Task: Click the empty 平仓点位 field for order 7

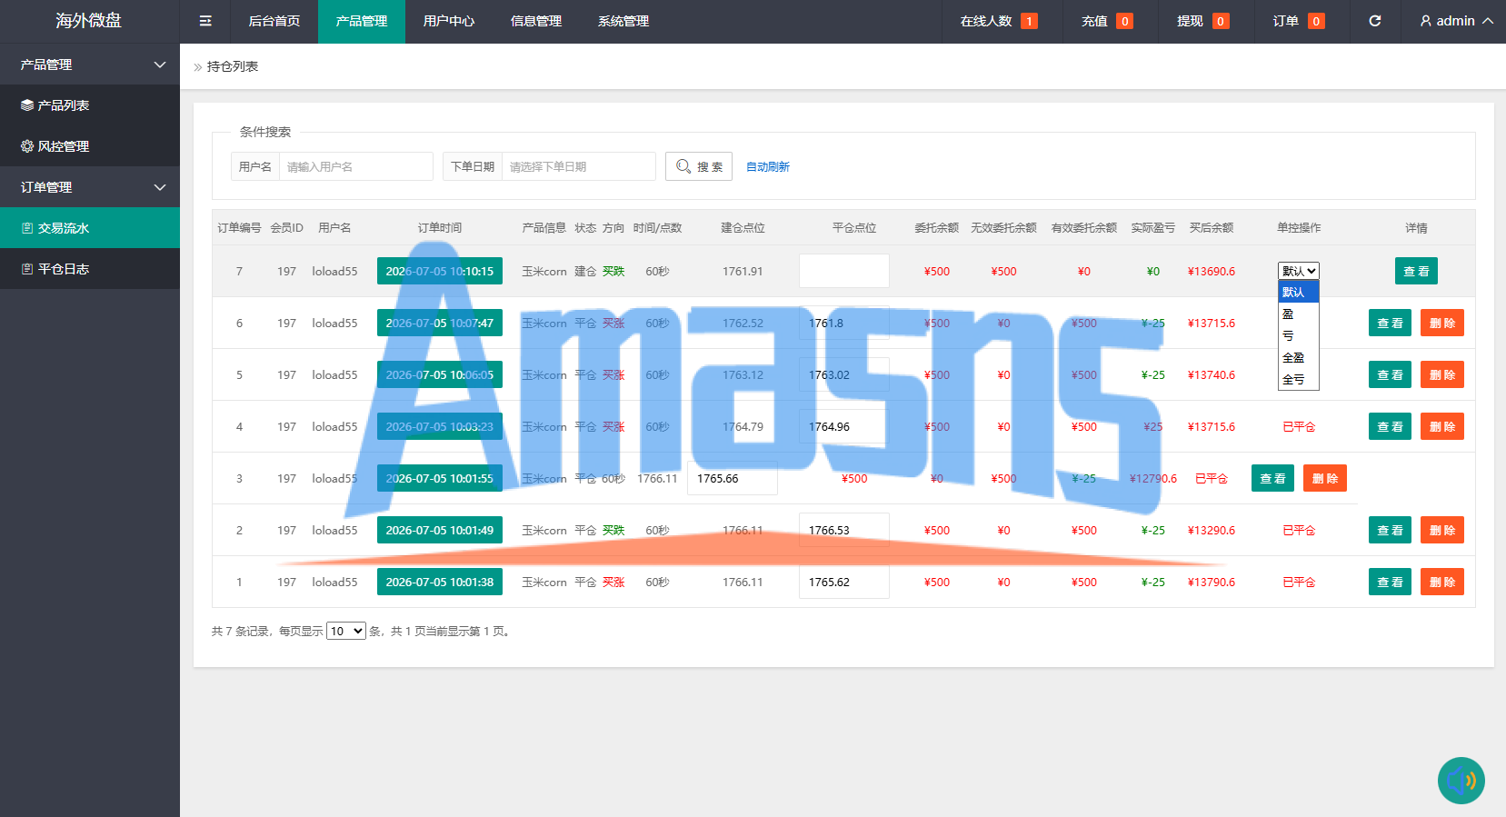Action: click(x=844, y=271)
